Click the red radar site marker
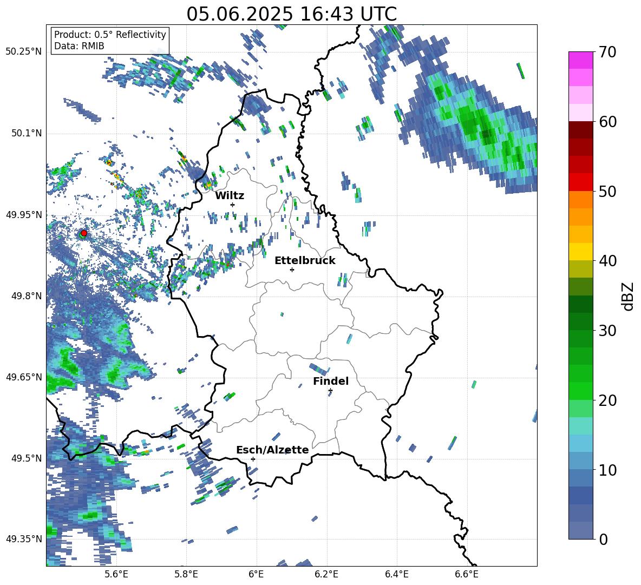This screenshot has height=585, width=641. pyautogui.click(x=84, y=233)
